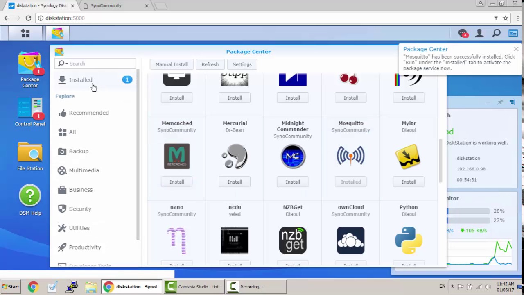Open the Windows Start button

(10, 287)
